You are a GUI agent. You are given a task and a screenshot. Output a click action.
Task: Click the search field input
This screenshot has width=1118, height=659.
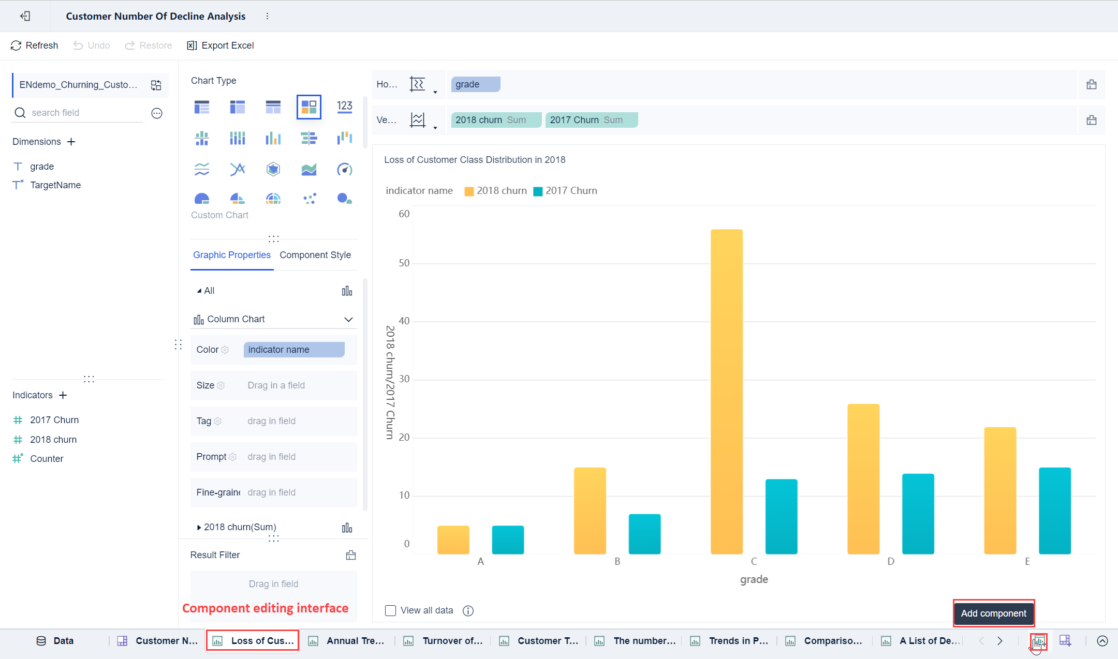[83, 113]
